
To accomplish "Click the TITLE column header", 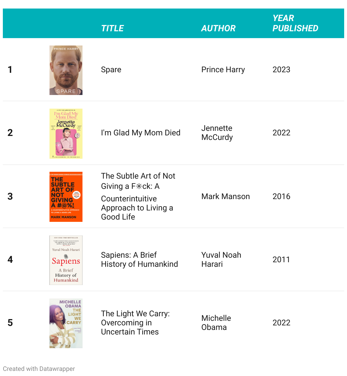I will (112, 28).
